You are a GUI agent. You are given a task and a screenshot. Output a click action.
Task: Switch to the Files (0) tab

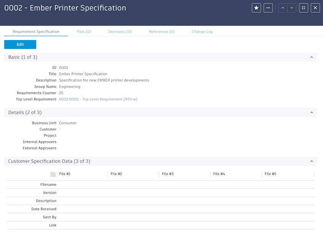[84, 32]
